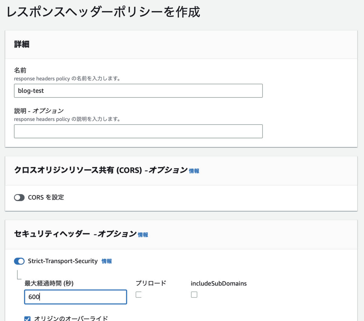The height and width of the screenshot is (321, 364).
Task: Uncheck the オリジンのオーバーライド checkbox
Action: (x=27, y=319)
